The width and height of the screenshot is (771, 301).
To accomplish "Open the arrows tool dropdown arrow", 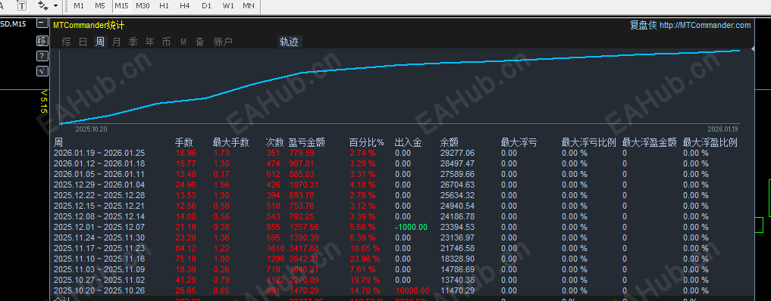I will coord(55,6).
